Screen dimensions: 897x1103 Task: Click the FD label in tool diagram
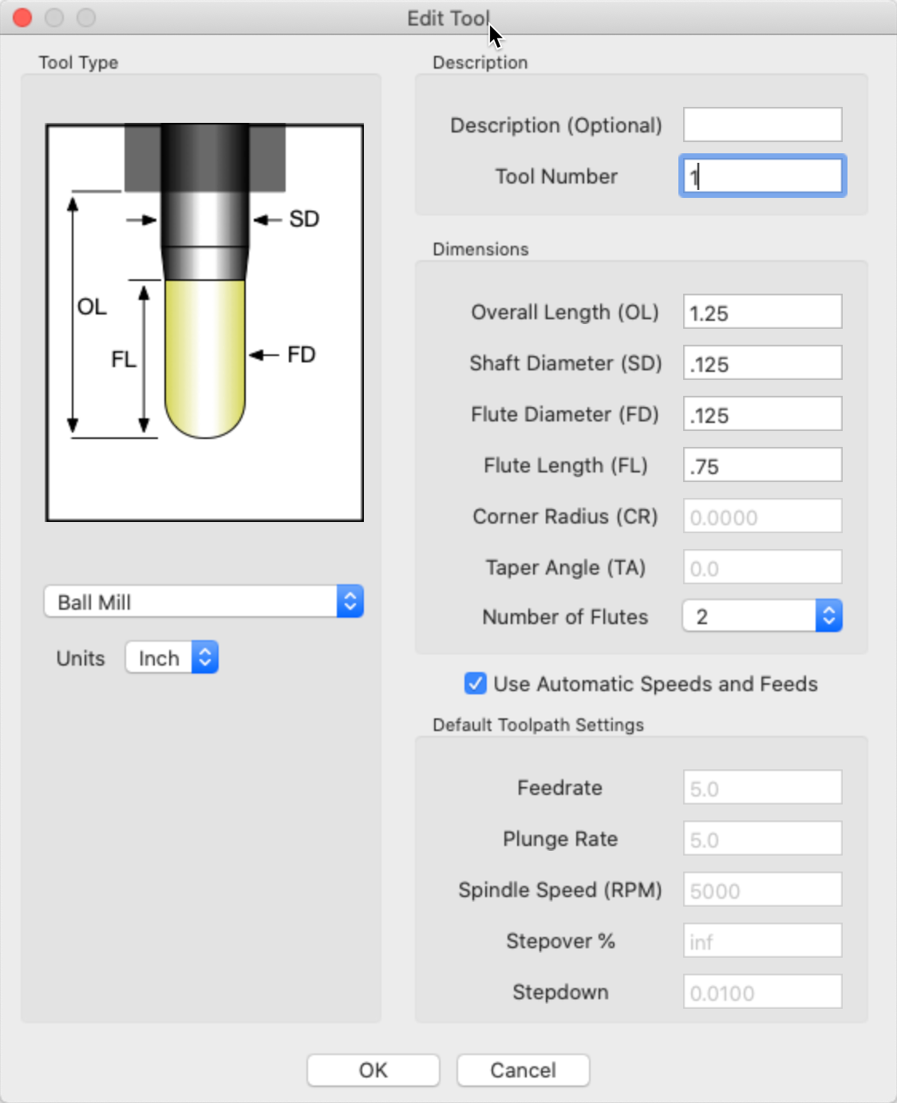coord(302,354)
